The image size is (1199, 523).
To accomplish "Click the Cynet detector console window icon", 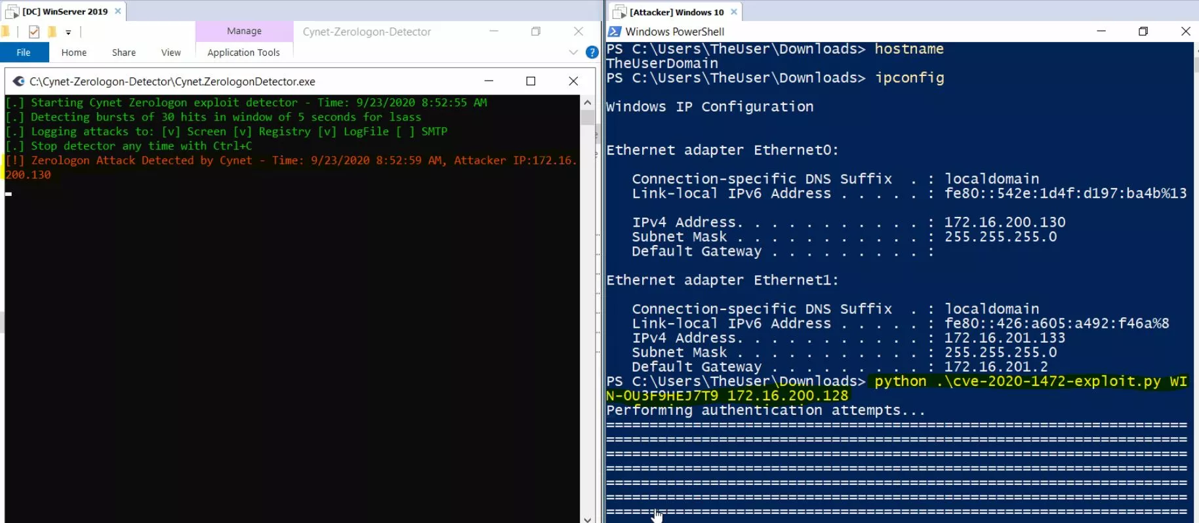I will 18,81.
